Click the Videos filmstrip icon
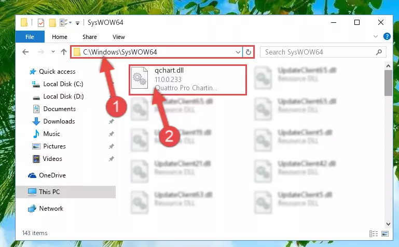 (x=36, y=159)
